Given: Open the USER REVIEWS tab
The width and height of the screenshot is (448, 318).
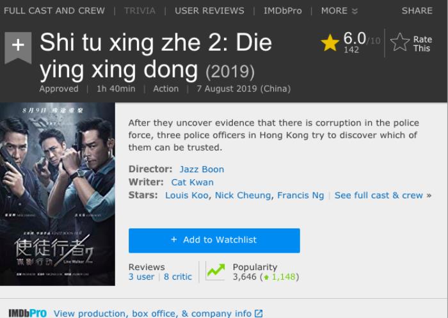Looking at the screenshot, I should click(x=209, y=10).
